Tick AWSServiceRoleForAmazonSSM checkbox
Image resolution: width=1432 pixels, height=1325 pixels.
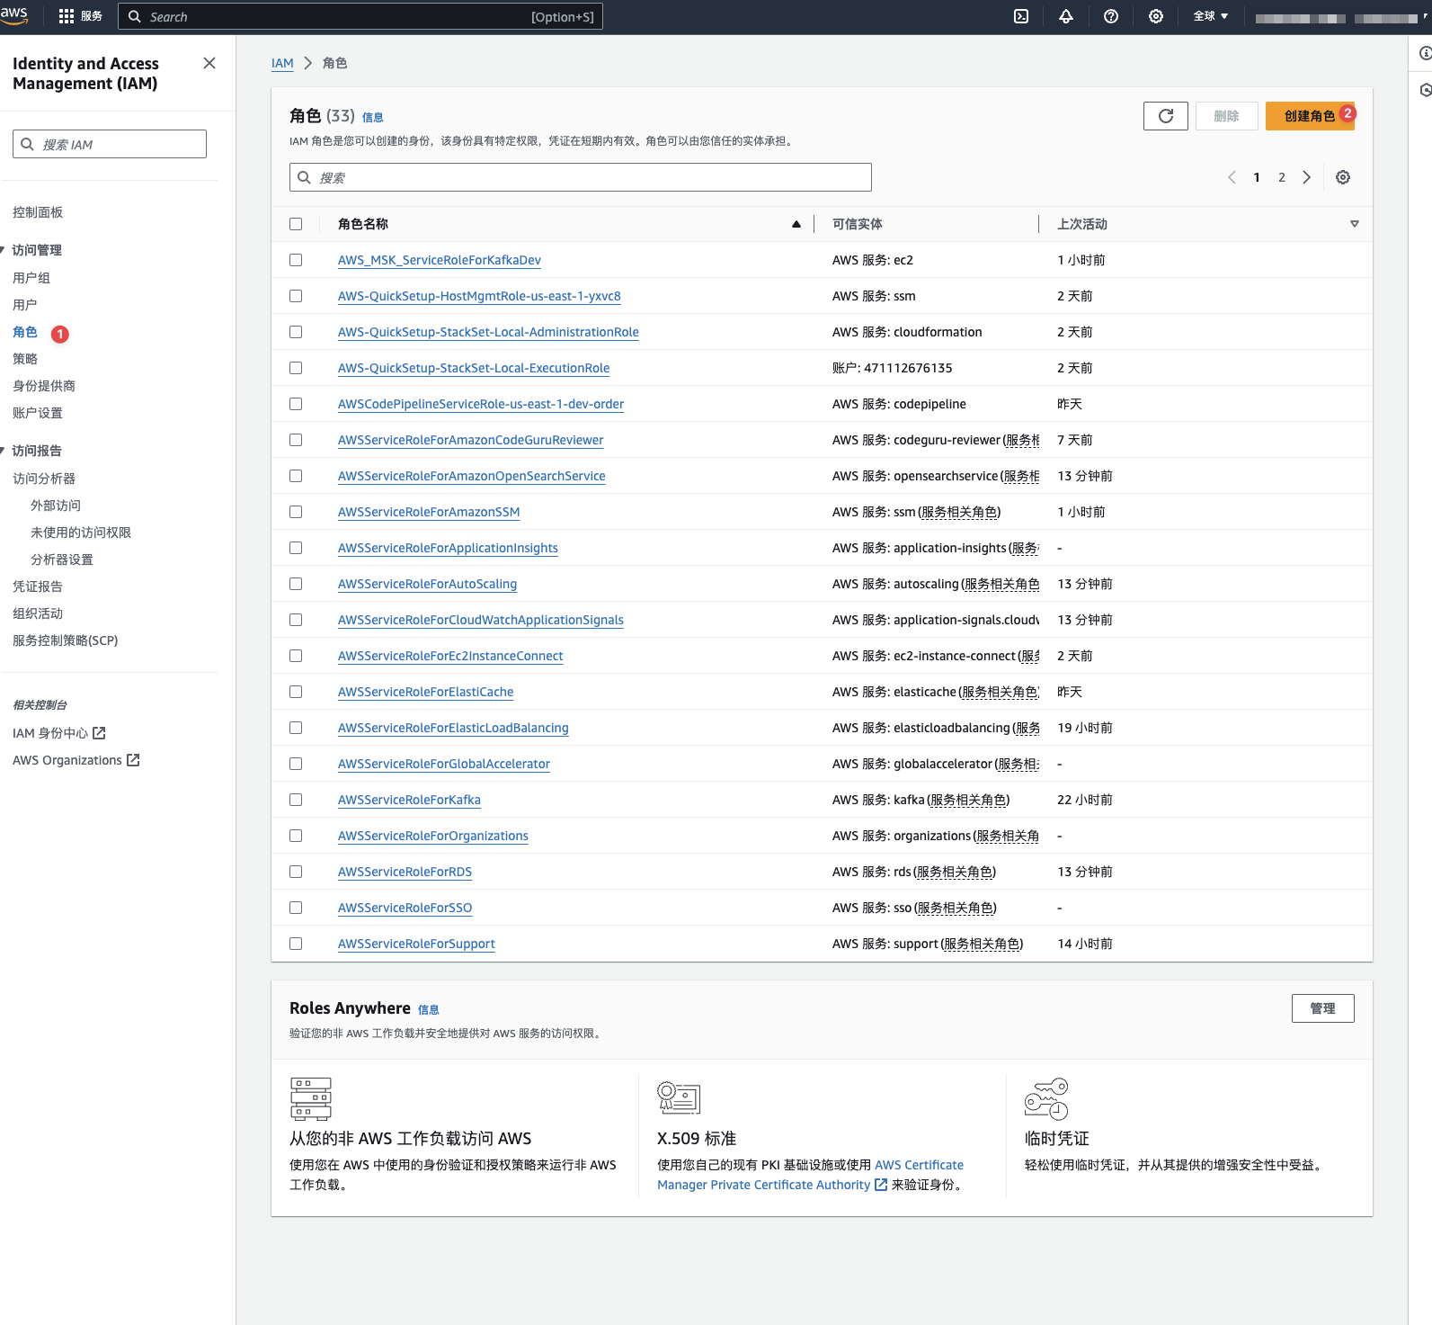(296, 512)
